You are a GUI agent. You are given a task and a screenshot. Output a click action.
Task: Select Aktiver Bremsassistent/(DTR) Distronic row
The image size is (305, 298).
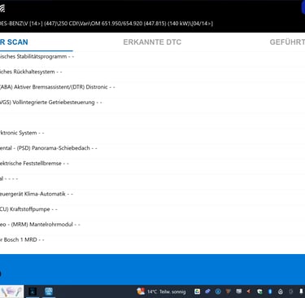click(152, 87)
